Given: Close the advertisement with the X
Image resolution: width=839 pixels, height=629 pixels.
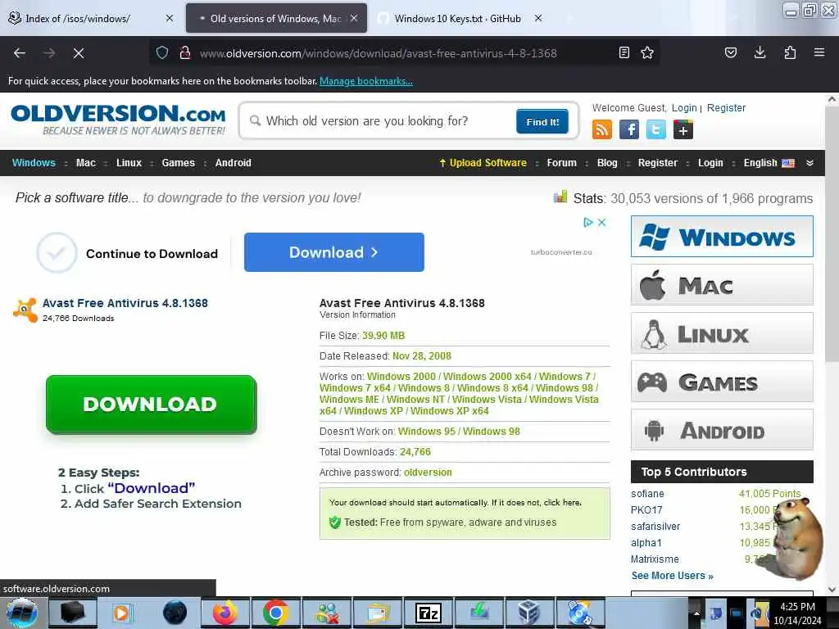Looking at the screenshot, I should click(602, 222).
